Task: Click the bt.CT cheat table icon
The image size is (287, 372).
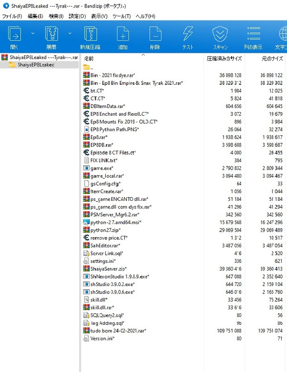Action: (x=87, y=90)
